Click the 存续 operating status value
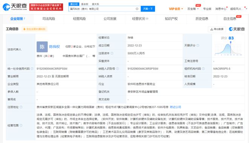Screen dimensions: 249x143 coord(130,38)
